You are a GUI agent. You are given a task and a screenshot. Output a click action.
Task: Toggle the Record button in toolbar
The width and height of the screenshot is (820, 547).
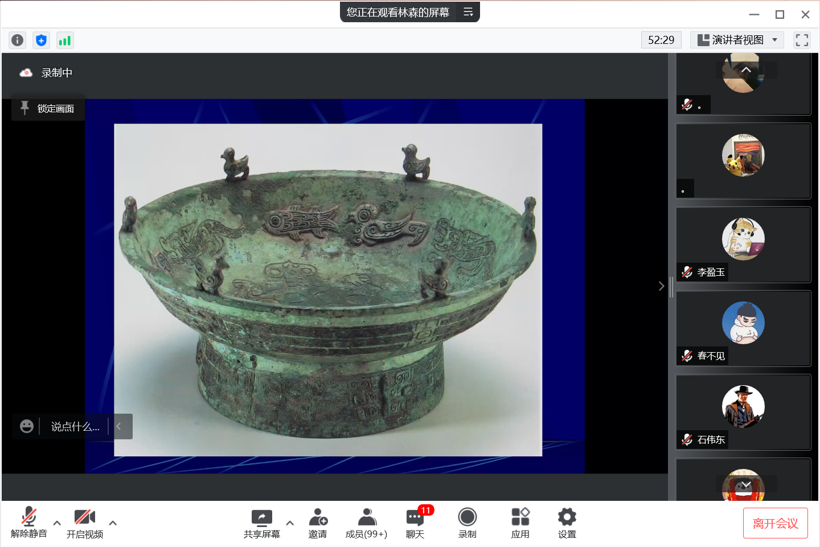[467, 523]
